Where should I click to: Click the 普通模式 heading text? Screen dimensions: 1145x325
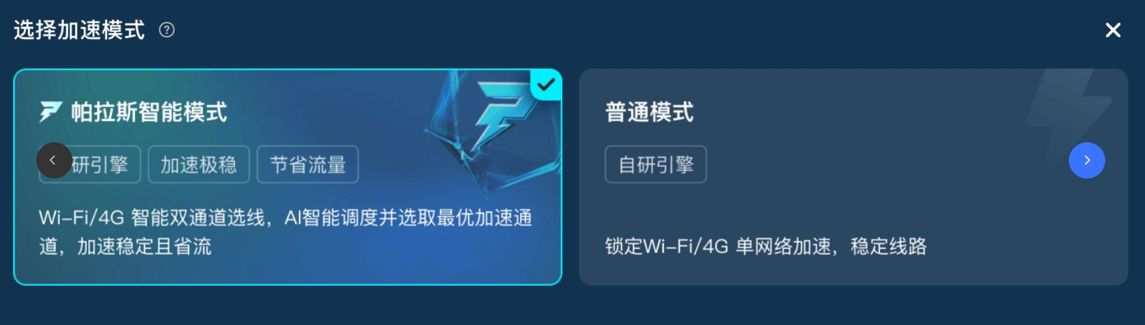(649, 112)
